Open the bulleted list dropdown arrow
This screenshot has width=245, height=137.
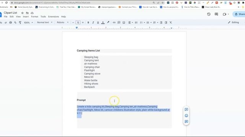(151, 22)
